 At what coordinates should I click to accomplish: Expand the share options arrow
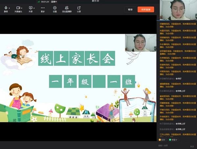34,8
